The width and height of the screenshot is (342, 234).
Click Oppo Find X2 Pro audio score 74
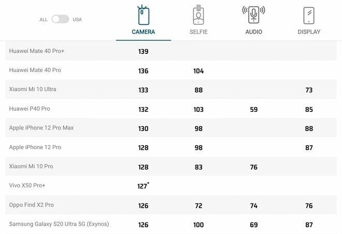pyautogui.click(x=253, y=206)
